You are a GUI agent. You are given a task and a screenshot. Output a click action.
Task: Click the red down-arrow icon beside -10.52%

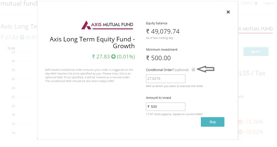pos(240,132)
